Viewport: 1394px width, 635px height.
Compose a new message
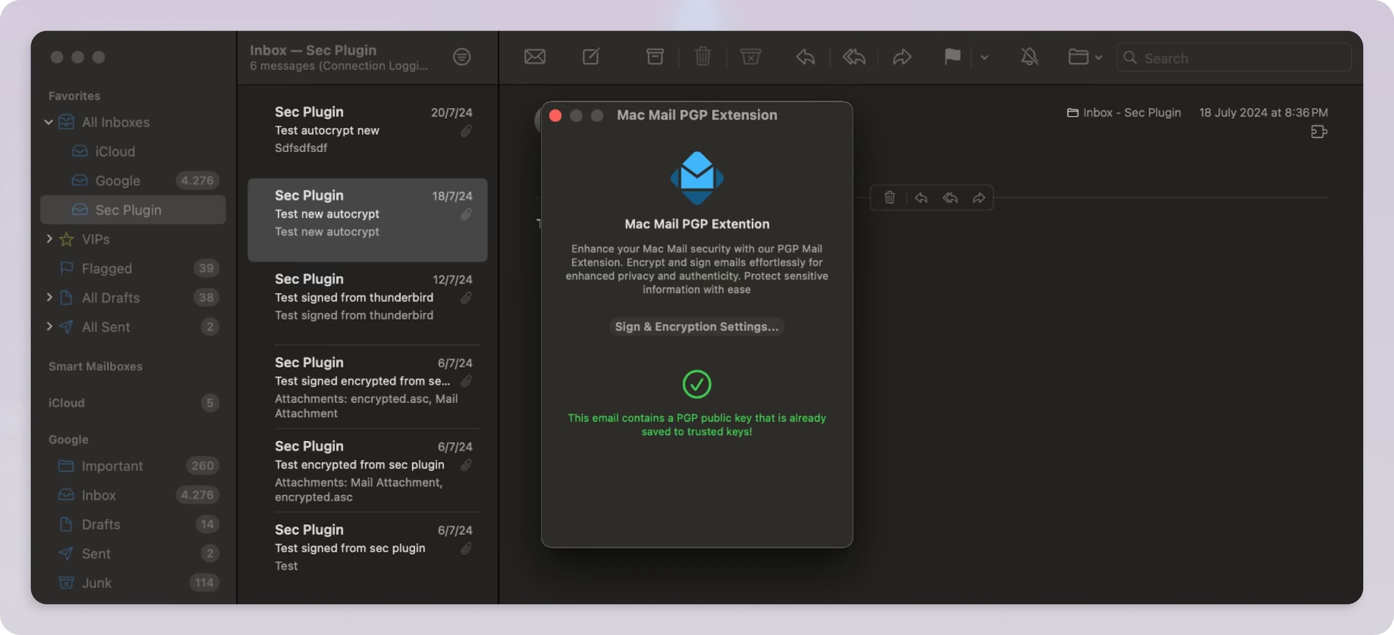click(590, 56)
